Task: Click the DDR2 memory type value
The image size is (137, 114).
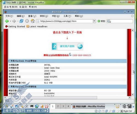Action: click(47, 80)
